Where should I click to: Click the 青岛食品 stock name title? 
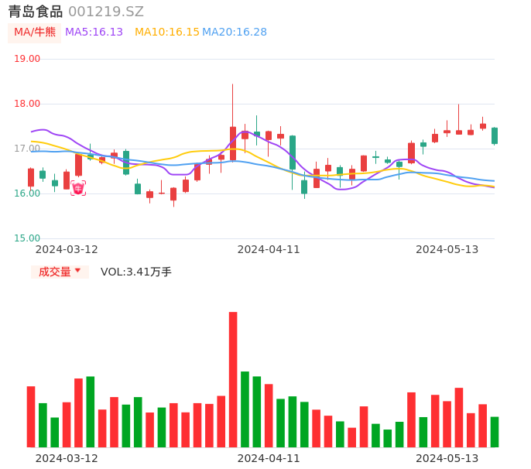pos(36,12)
